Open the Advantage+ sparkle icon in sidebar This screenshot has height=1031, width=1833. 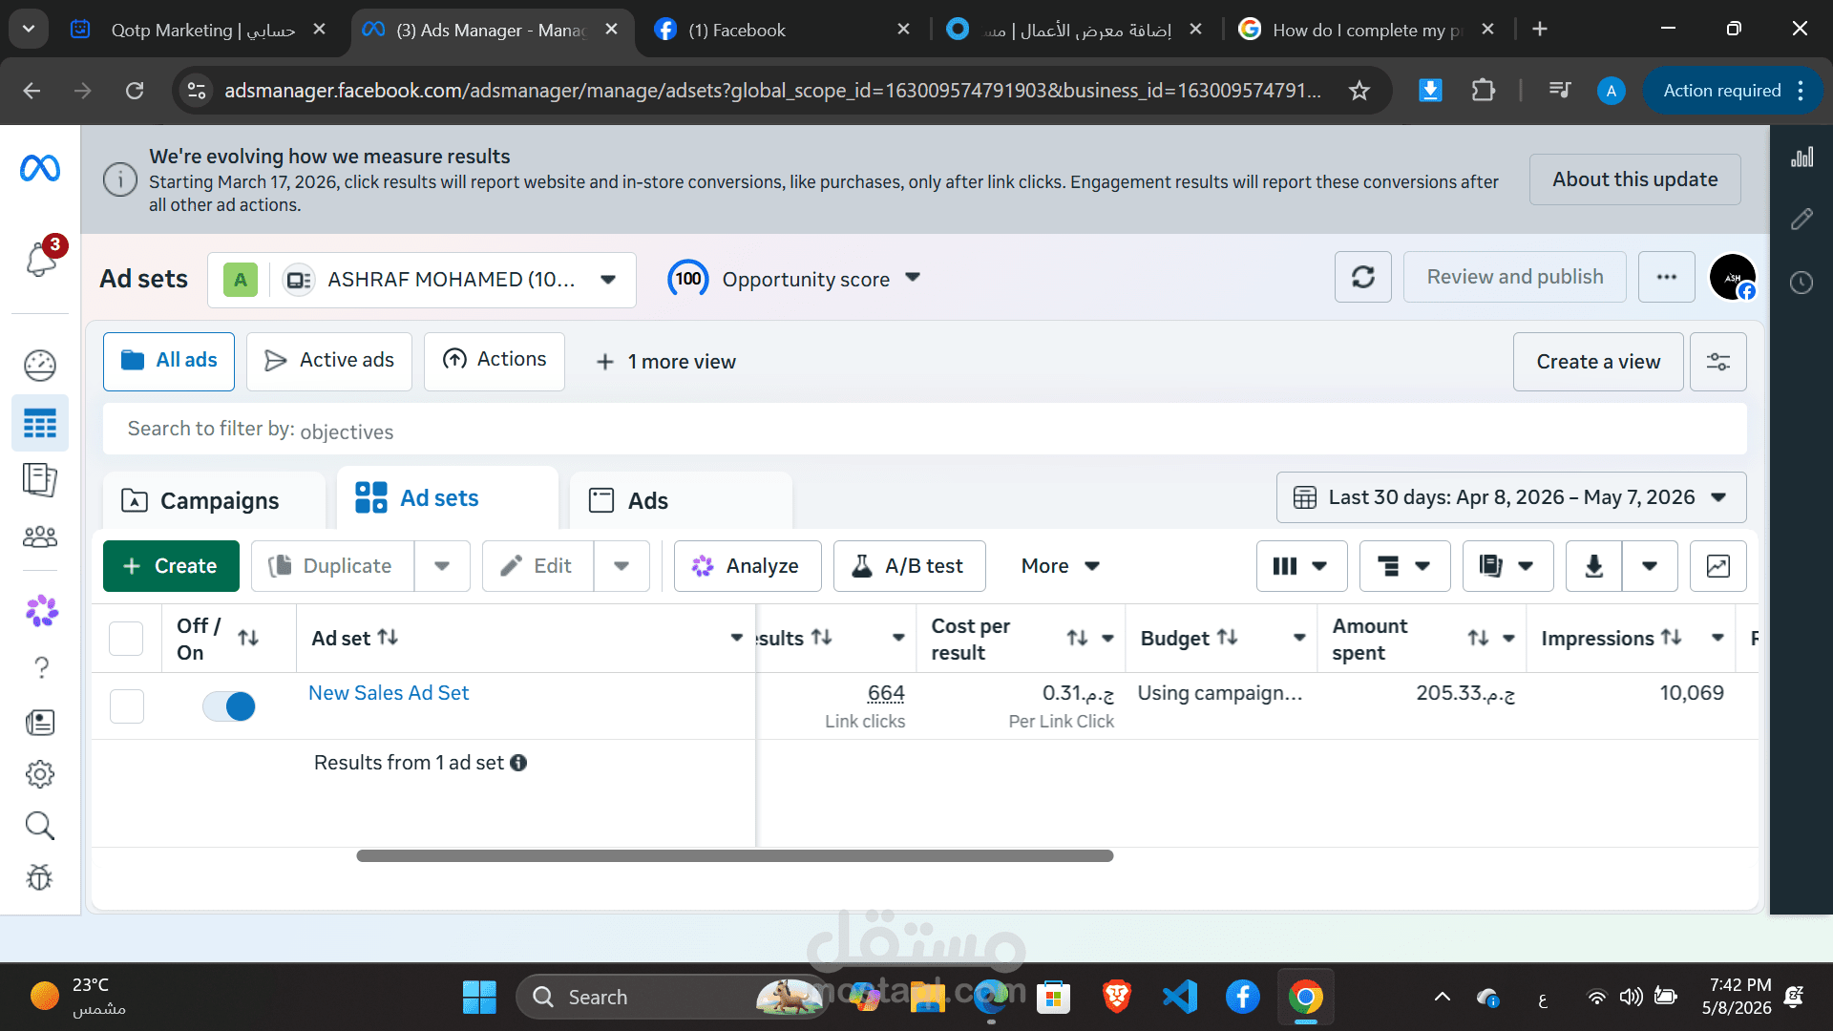(41, 610)
